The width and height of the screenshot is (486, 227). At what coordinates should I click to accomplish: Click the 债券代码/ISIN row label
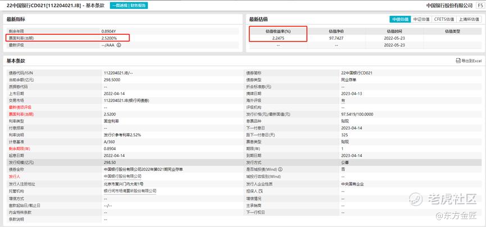pos(21,73)
